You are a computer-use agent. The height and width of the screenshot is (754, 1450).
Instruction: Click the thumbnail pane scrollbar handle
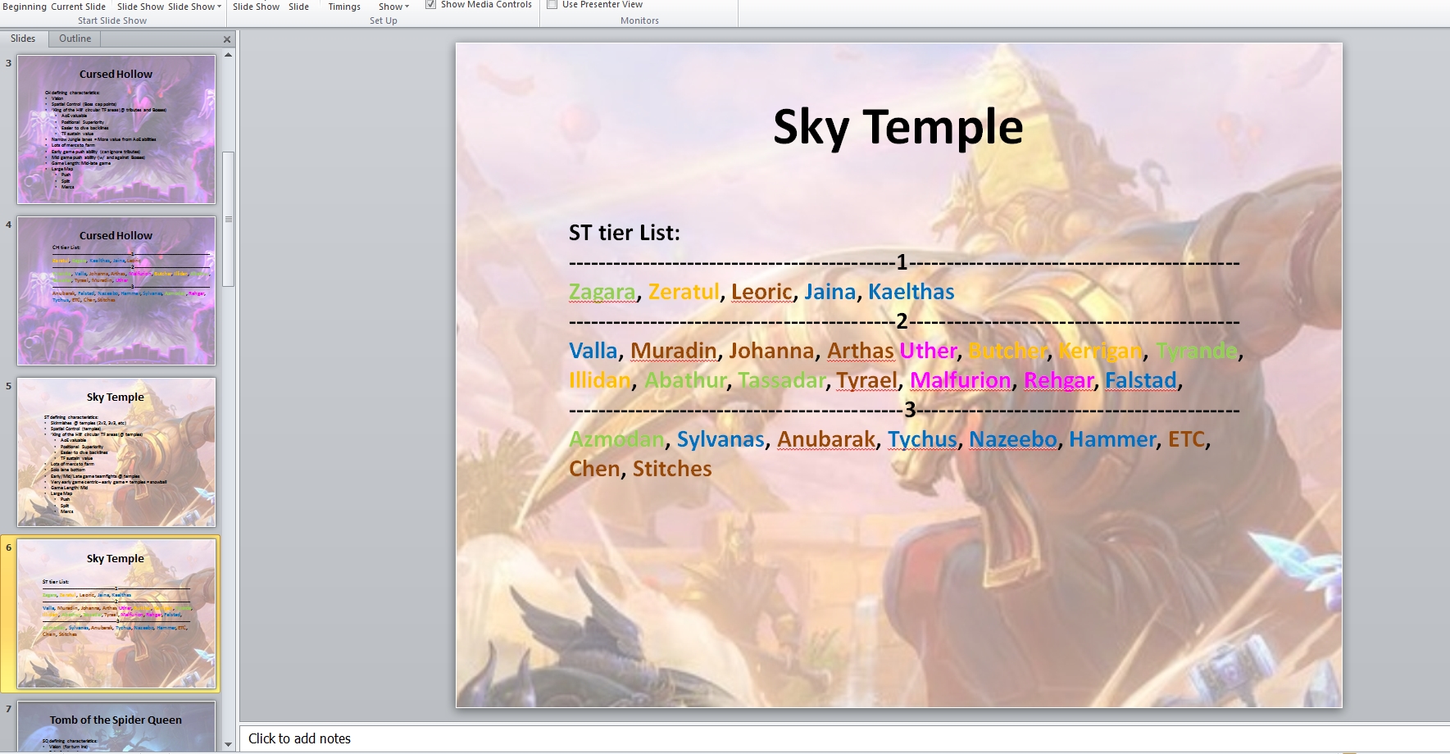(229, 219)
